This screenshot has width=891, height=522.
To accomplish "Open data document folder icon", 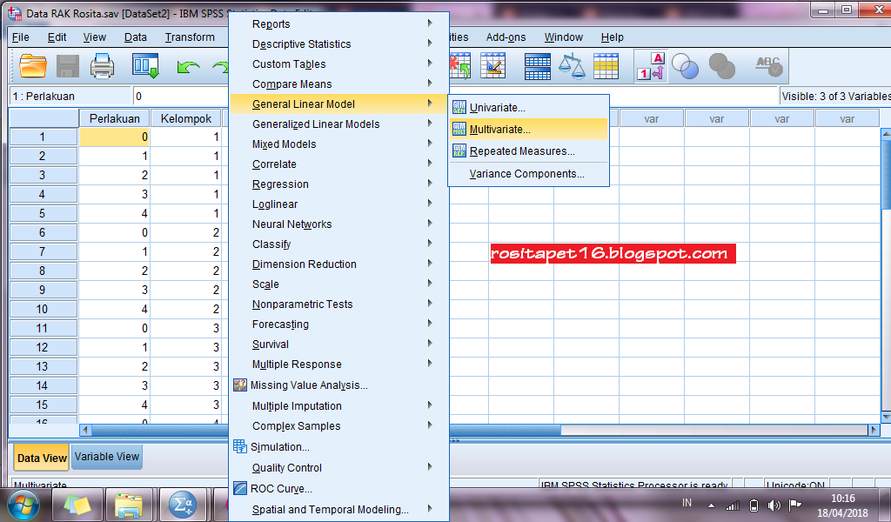I will pyautogui.click(x=33, y=66).
